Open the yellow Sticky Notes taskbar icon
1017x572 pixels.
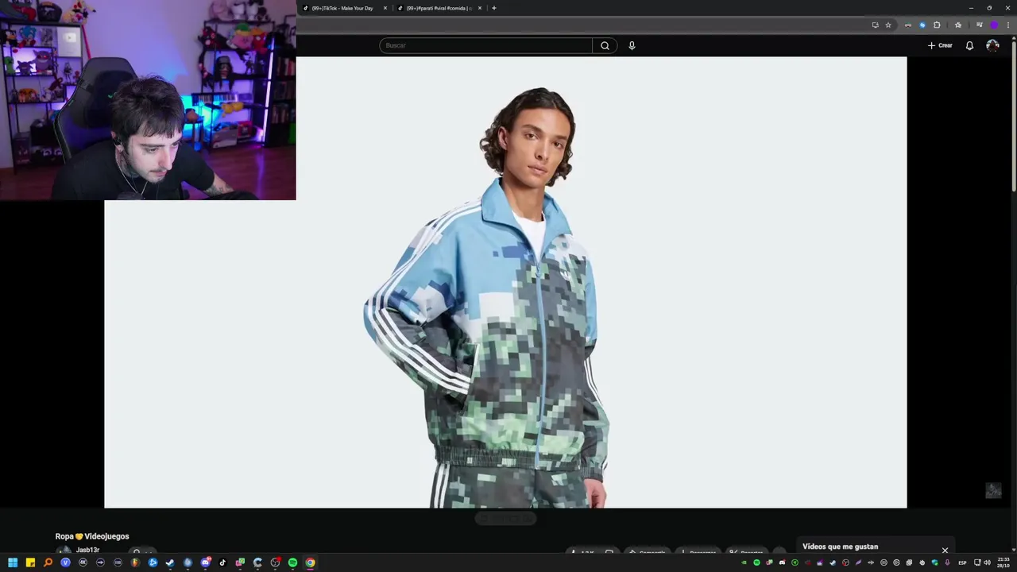(30, 562)
